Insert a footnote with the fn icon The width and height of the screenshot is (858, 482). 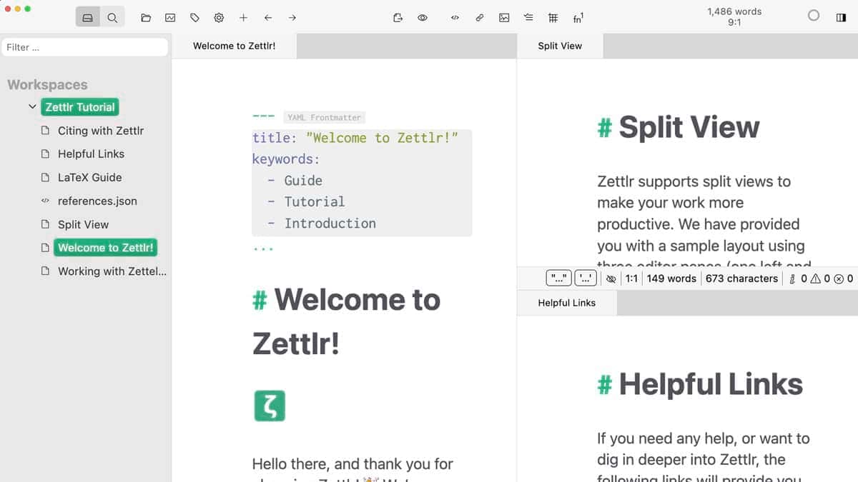[577, 17]
